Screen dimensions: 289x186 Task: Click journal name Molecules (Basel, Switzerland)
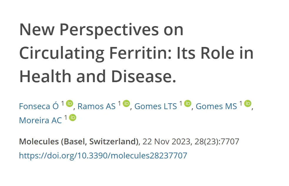click(x=79, y=141)
